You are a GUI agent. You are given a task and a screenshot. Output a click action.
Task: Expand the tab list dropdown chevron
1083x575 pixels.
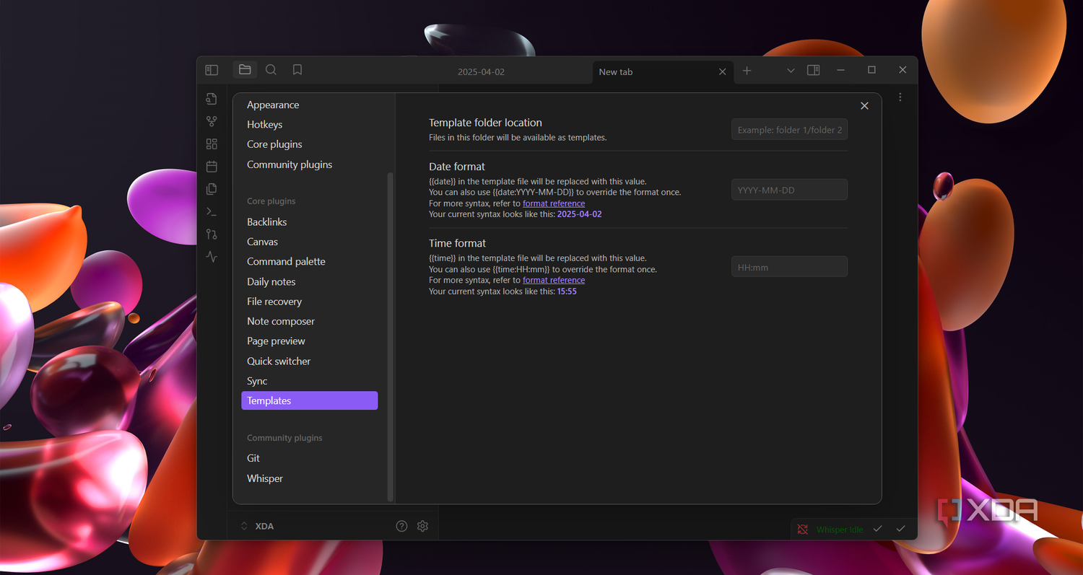[791, 71]
